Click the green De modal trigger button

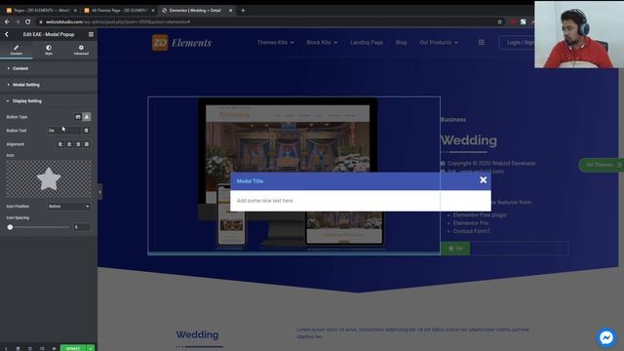455,249
